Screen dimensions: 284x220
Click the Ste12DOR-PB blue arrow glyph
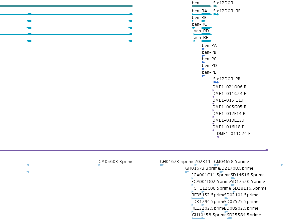(x=216, y=82)
